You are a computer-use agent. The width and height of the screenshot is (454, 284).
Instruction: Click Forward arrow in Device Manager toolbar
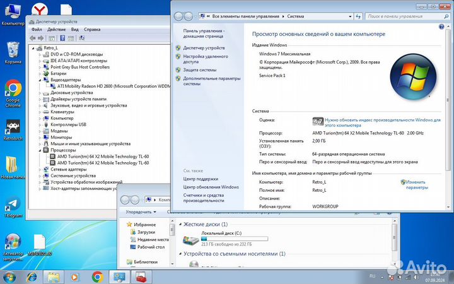[41, 38]
